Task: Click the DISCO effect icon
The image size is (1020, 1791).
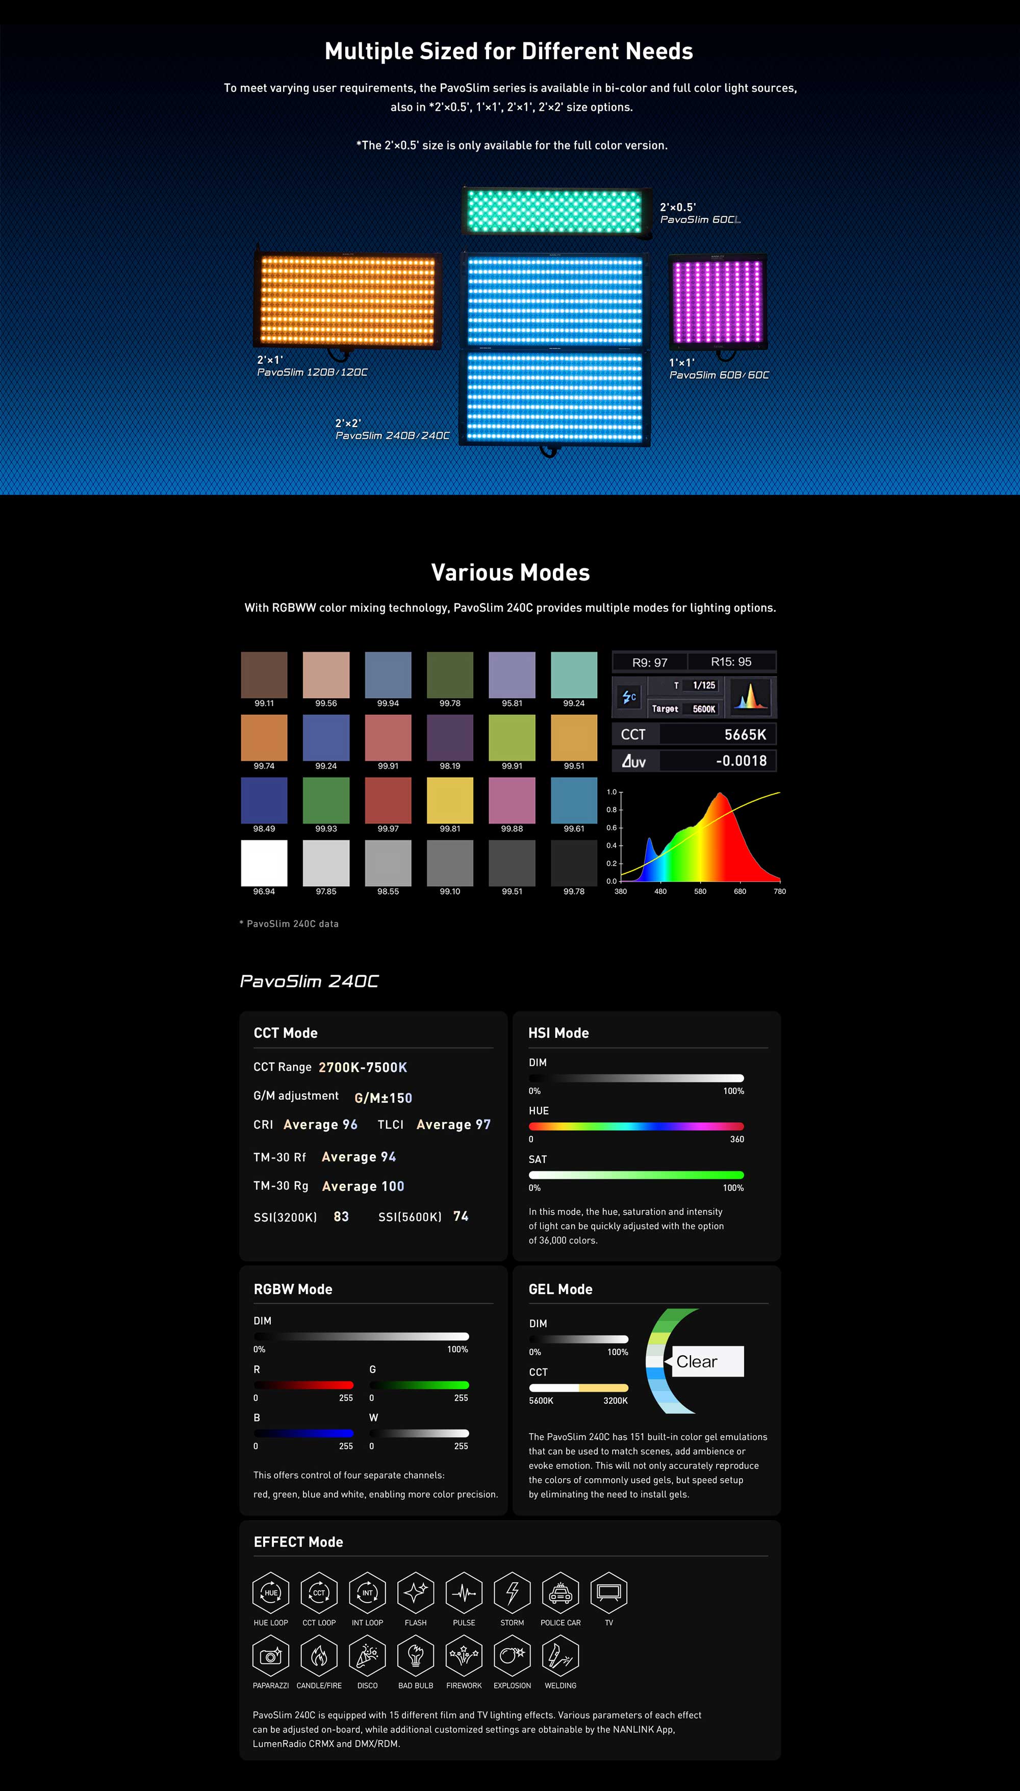Action: click(x=367, y=1655)
